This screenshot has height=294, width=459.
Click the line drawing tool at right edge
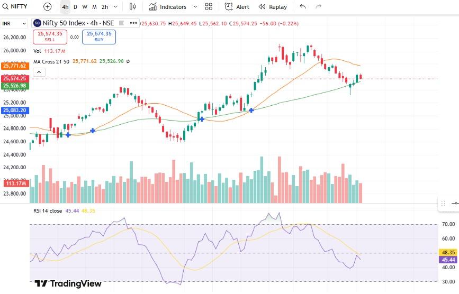[455, 203]
